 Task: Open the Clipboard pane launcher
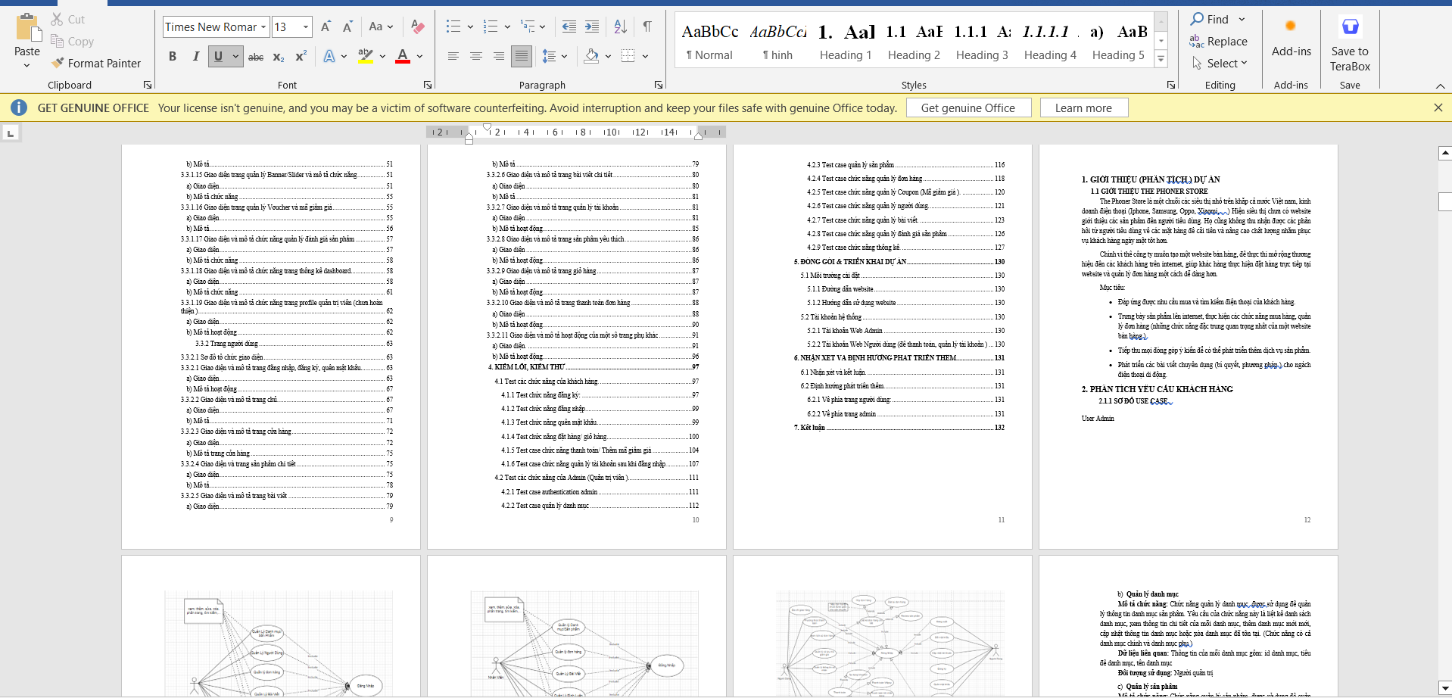(x=147, y=85)
